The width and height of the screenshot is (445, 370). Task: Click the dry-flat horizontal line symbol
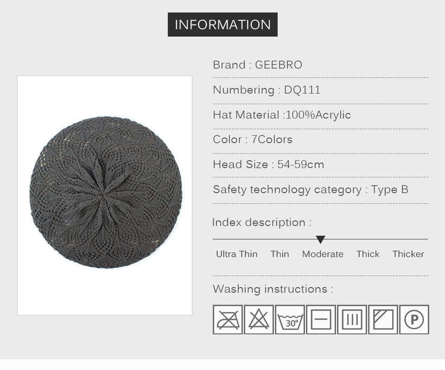point(321,320)
